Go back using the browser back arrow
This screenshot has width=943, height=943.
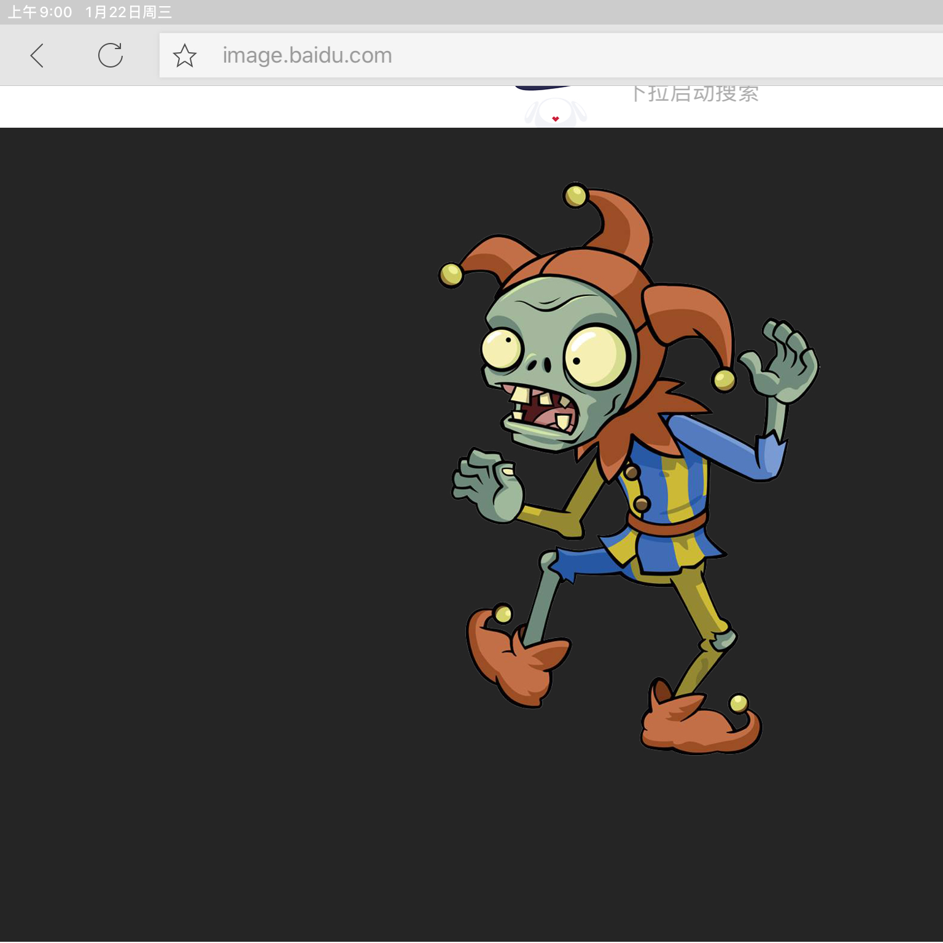coord(37,55)
